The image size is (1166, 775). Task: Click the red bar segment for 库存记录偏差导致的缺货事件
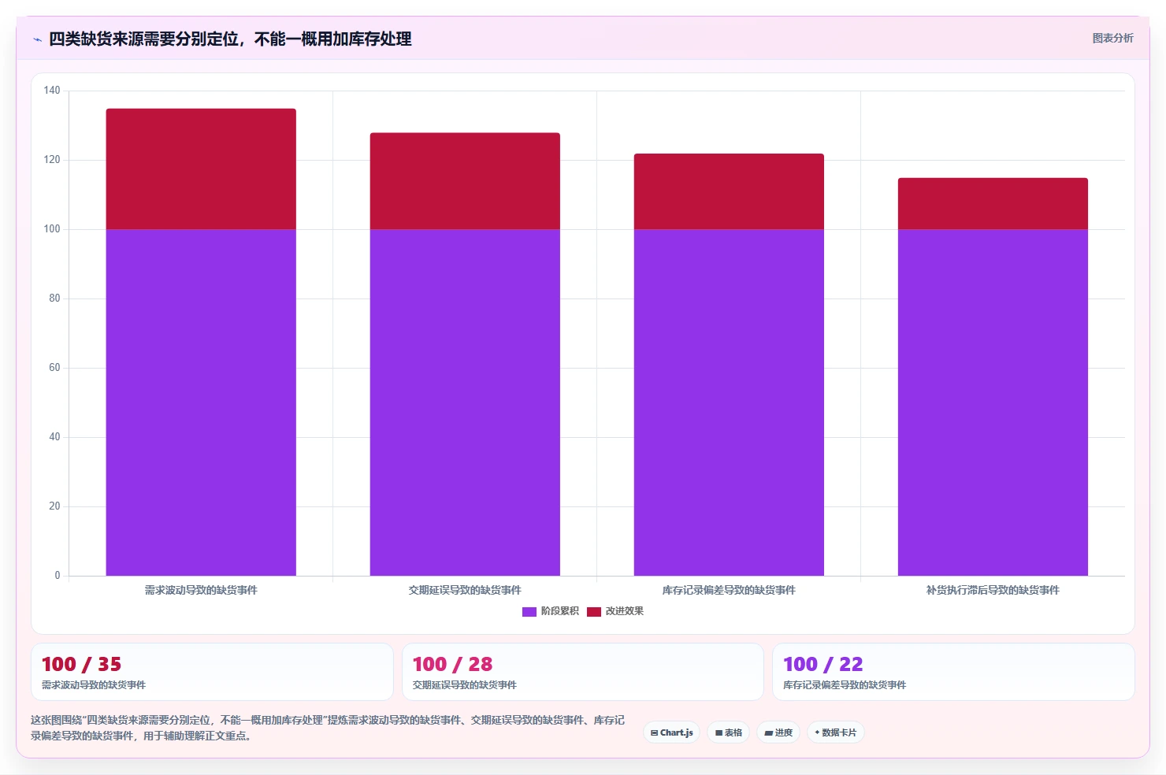tap(729, 191)
